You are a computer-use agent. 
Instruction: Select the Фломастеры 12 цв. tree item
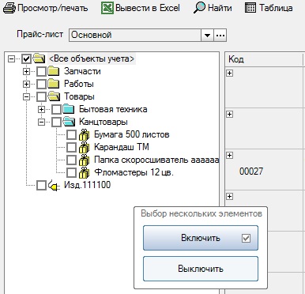[x=134, y=172]
